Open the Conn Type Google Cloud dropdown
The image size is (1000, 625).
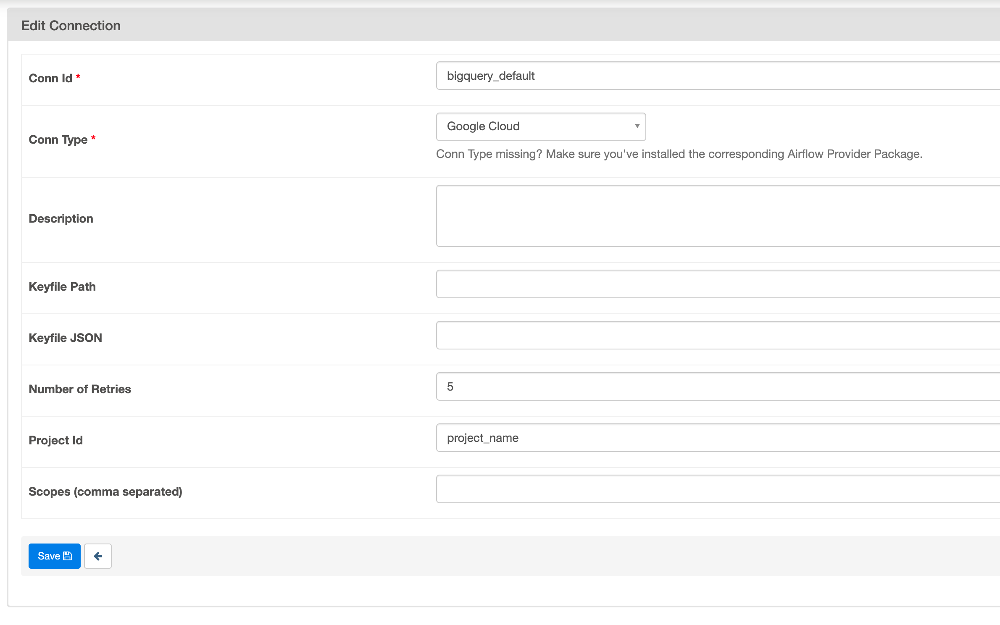pyautogui.click(x=541, y=126)
